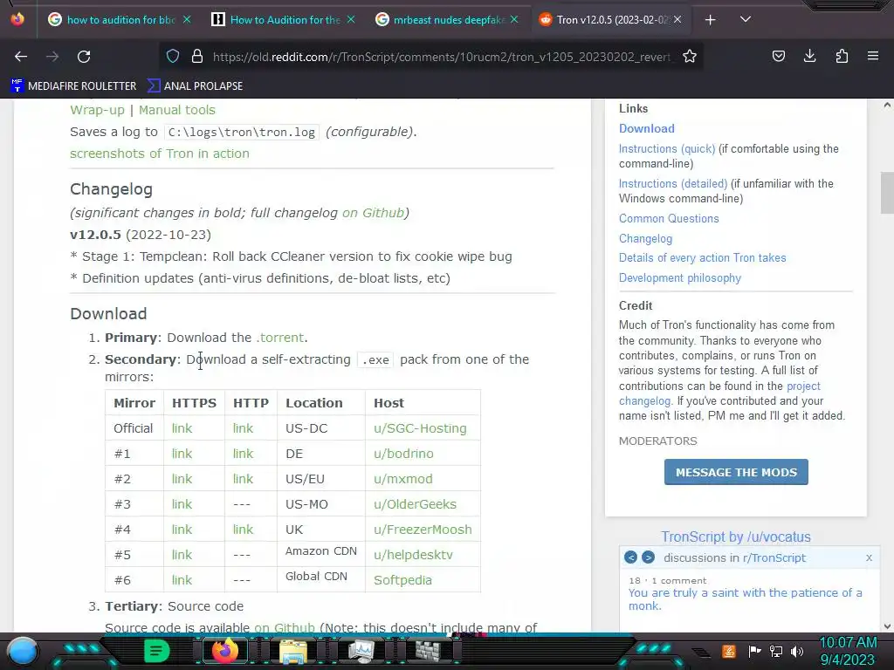The width and height of the screenshot is (894, 670).
Task: Open Instructions (detailed) sidebar link
Action: (673, 183)
